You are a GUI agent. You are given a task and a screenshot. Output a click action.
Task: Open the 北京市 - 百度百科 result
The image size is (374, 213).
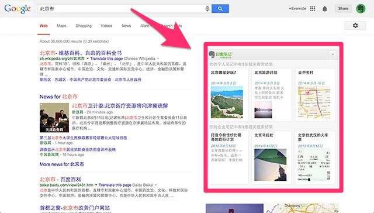coord(60,179)
